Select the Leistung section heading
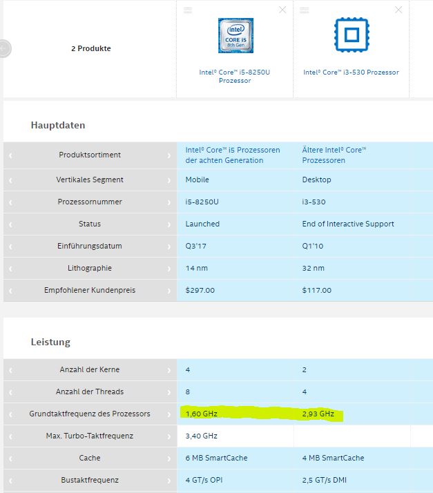Image resolution: width=433 pixels, height=493 pixels. pos(50,342)
